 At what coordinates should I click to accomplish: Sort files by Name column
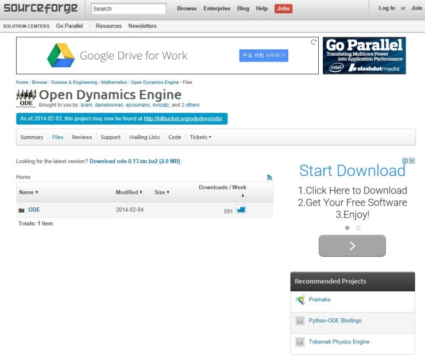coord(28,192)
